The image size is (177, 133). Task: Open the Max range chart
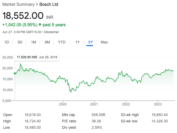(104, 42)
